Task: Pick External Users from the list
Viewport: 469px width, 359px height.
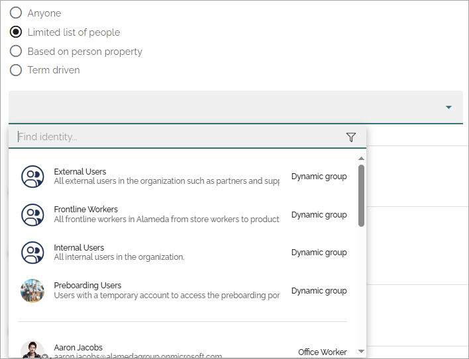Action: (x=184, y=177)
